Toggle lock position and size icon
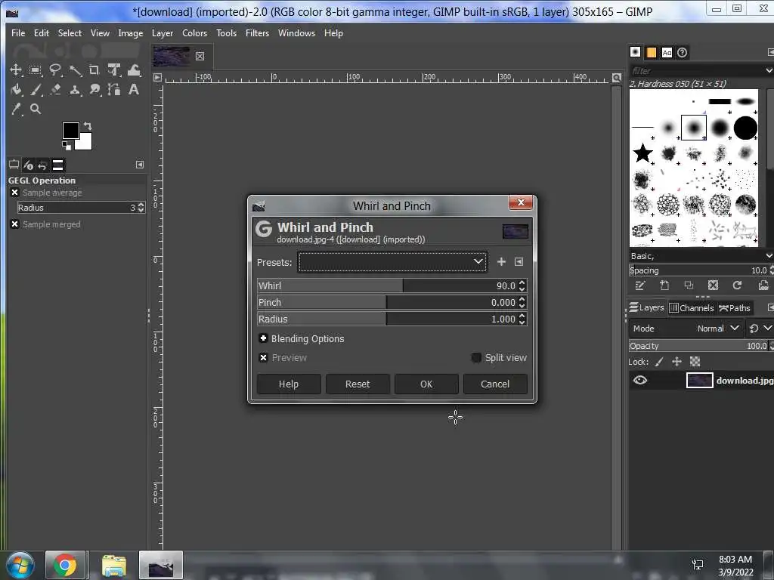The image size is (774, 580). coord(676,362)
